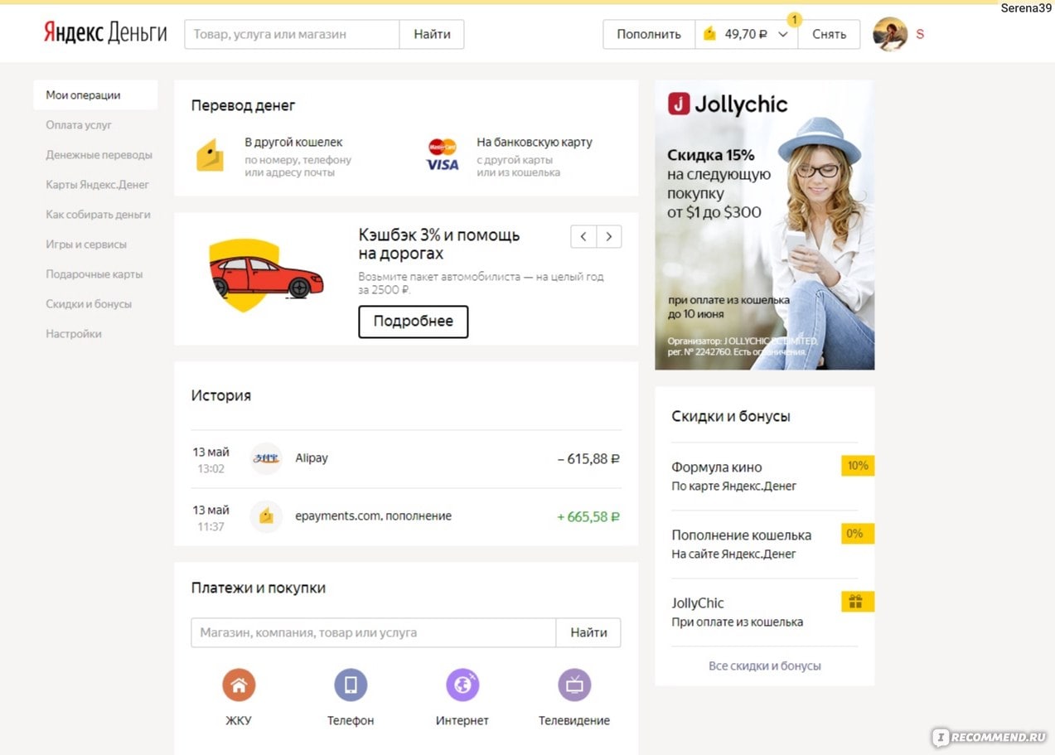The height and width of the screenshot is (755, 1055).
Task: Open Как собирать деньги page
Action: (98, 215)
